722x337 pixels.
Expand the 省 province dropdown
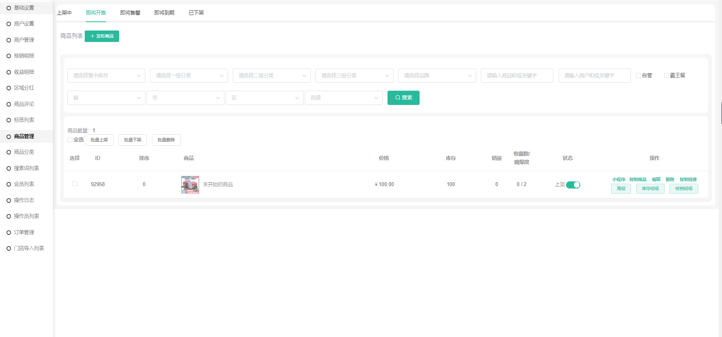click(x=106, y=98)
